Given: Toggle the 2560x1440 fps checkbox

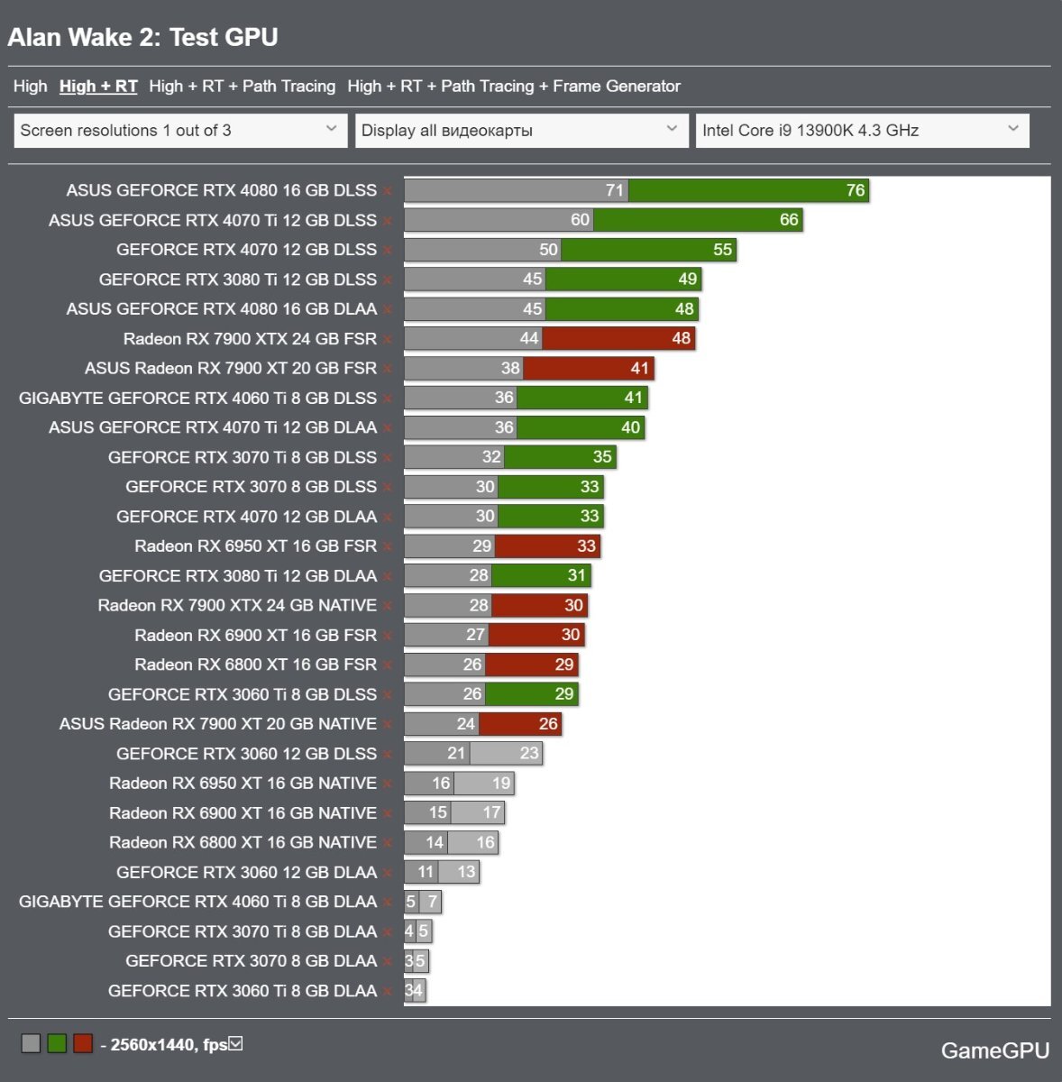Looking at the screenshot, I should (235, 1044).
